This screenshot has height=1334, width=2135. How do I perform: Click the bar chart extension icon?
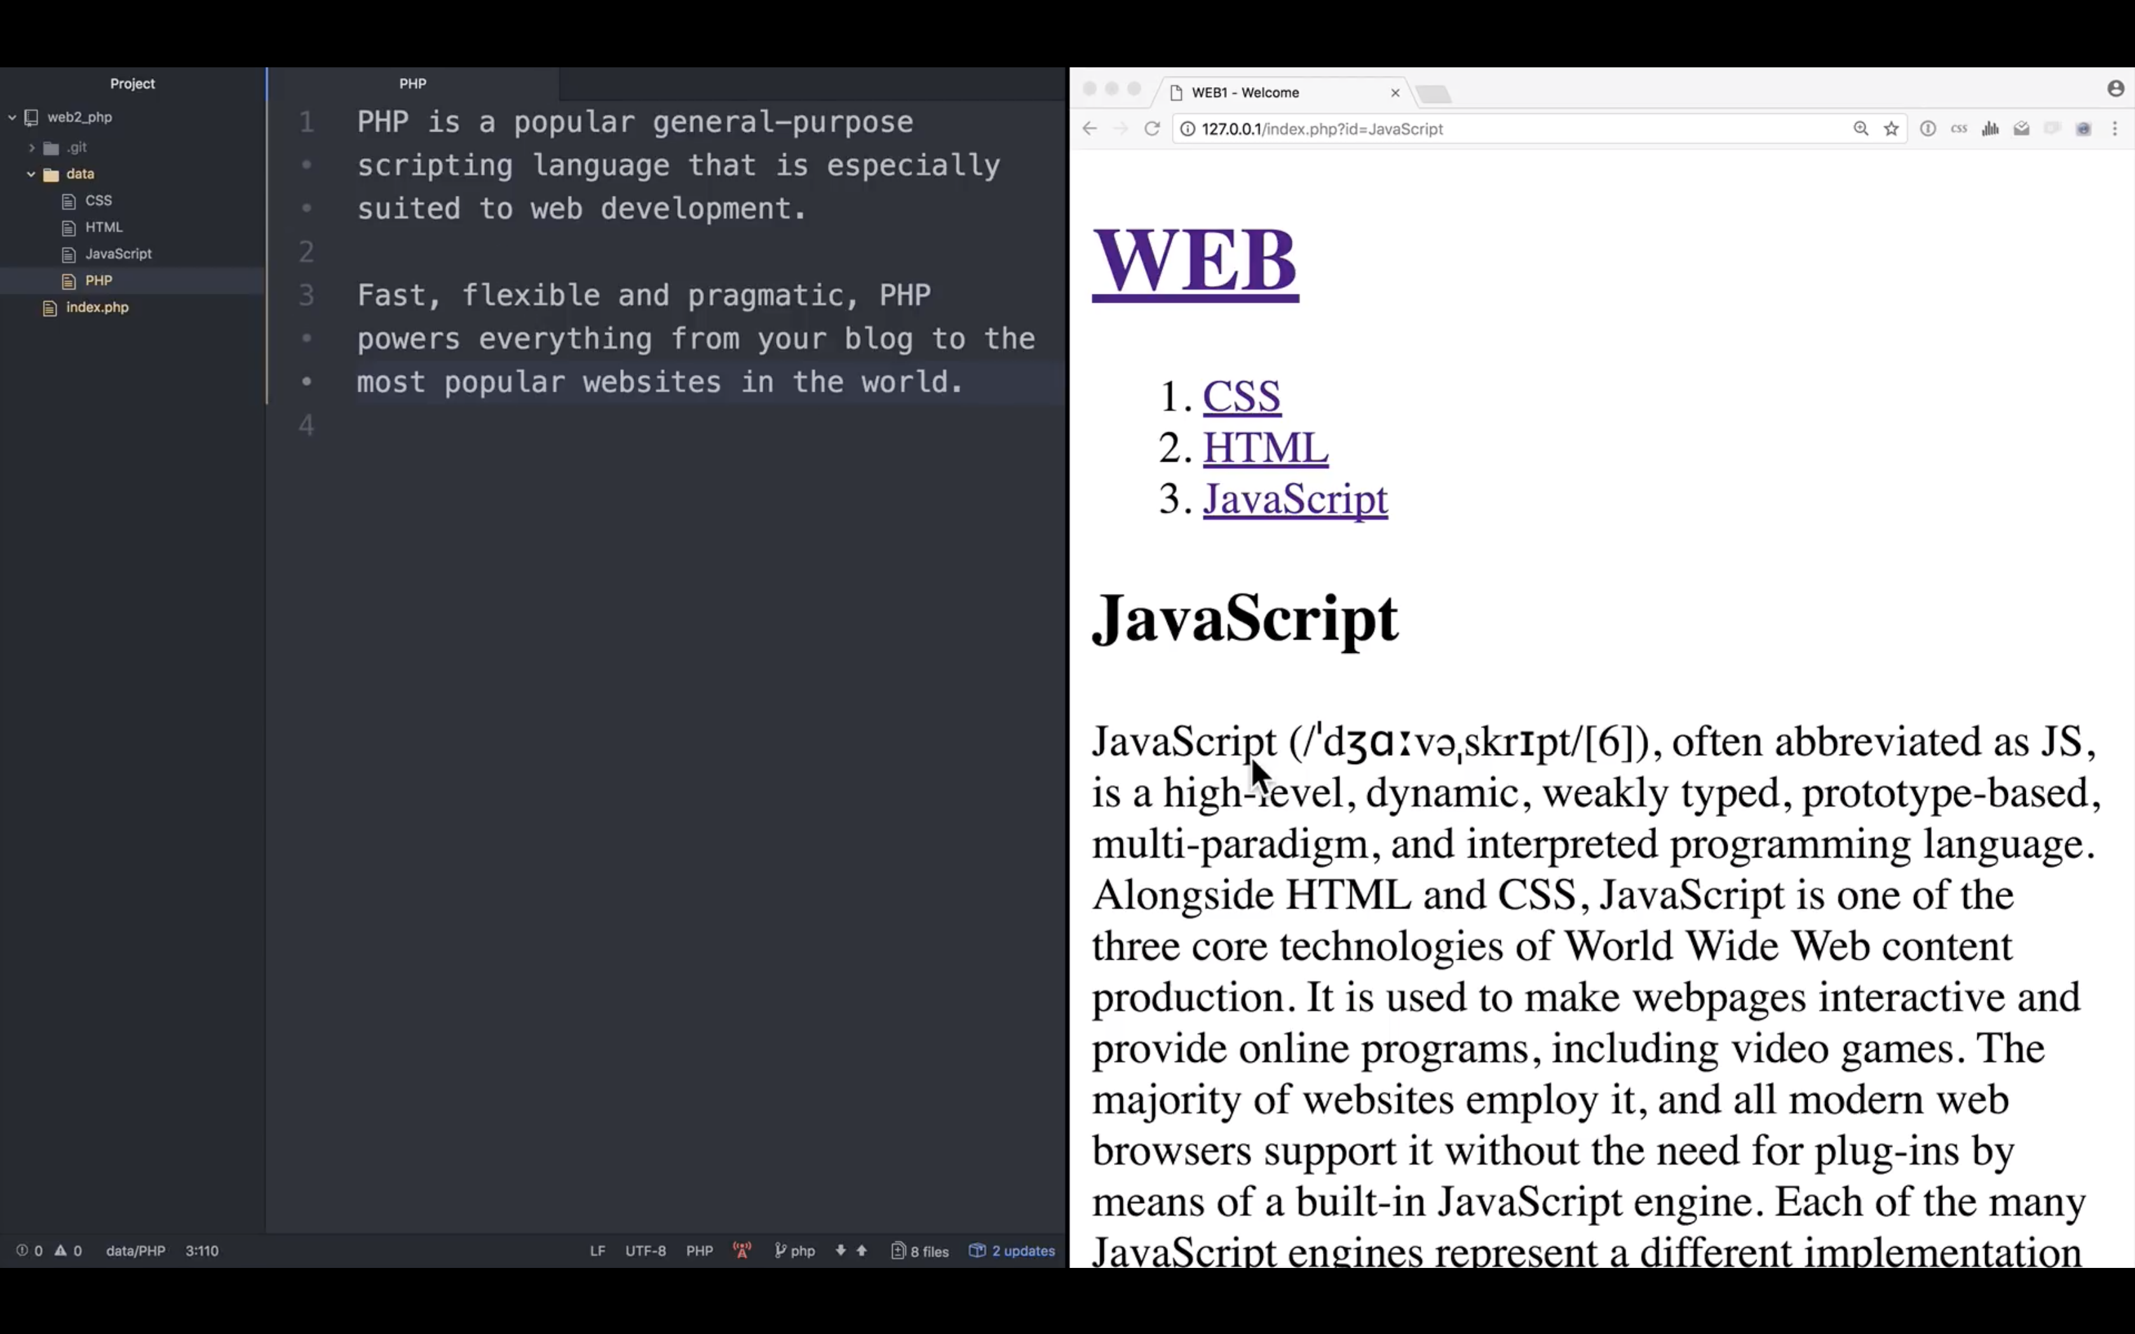1990,129
